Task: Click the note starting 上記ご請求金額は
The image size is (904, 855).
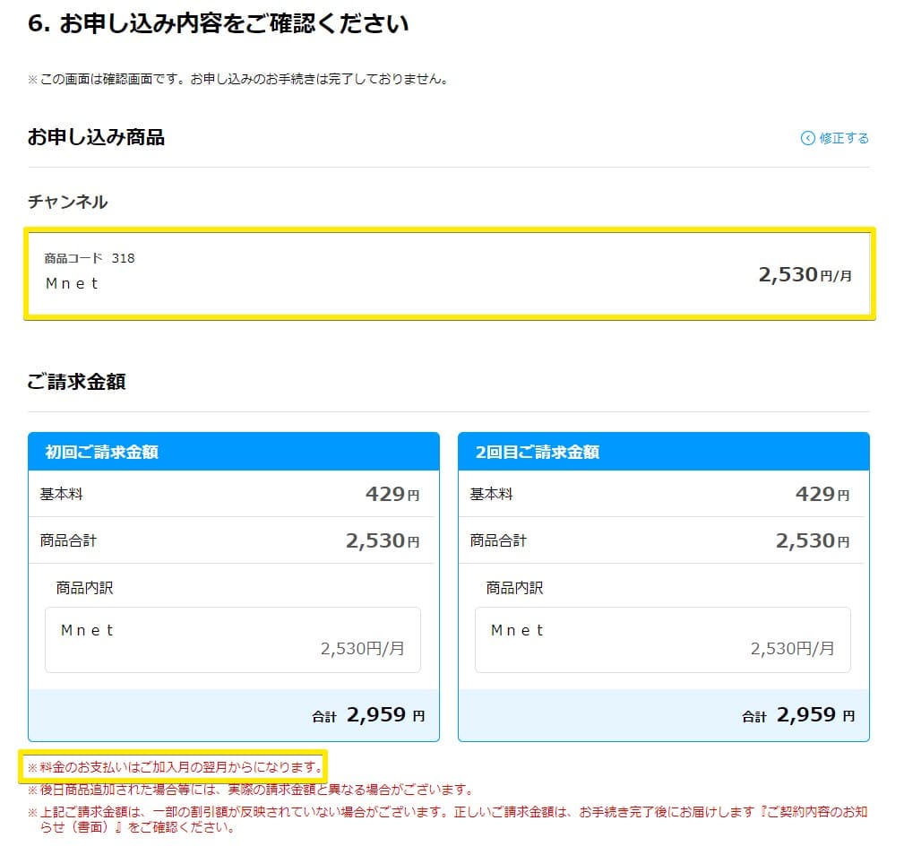Action: [448, 819]
